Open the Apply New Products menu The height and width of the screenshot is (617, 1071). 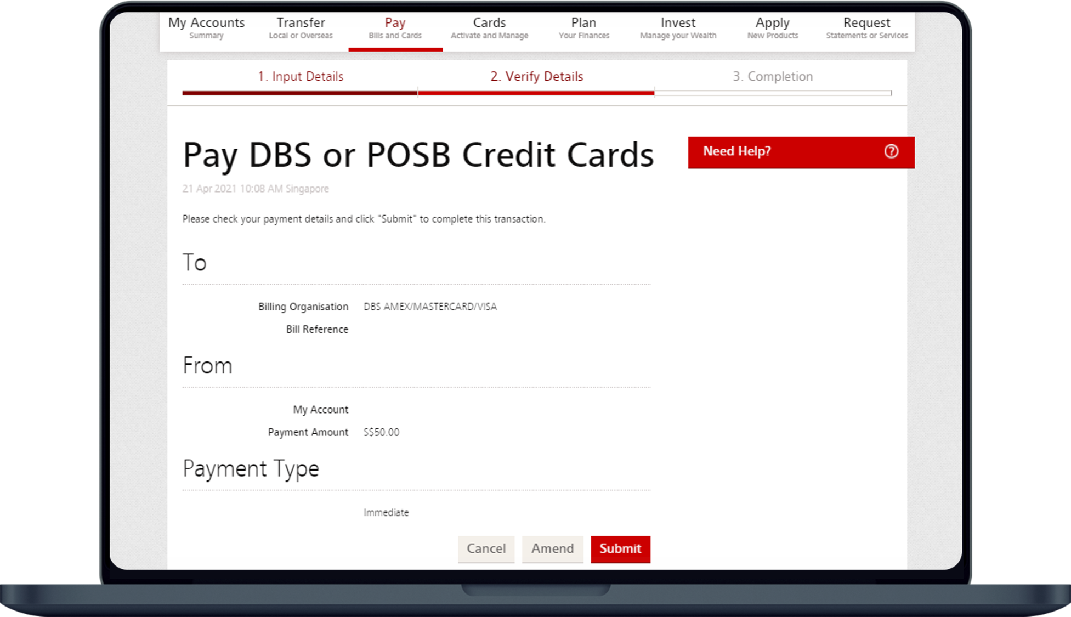772,28
